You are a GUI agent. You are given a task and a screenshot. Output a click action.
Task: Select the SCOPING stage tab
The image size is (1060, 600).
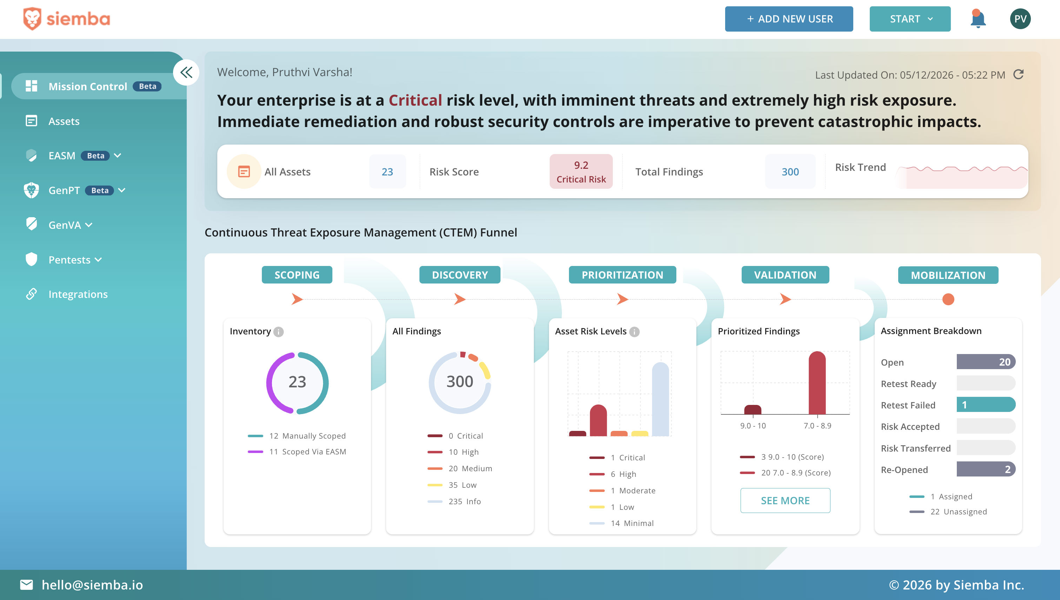click(x=297, y=275)
